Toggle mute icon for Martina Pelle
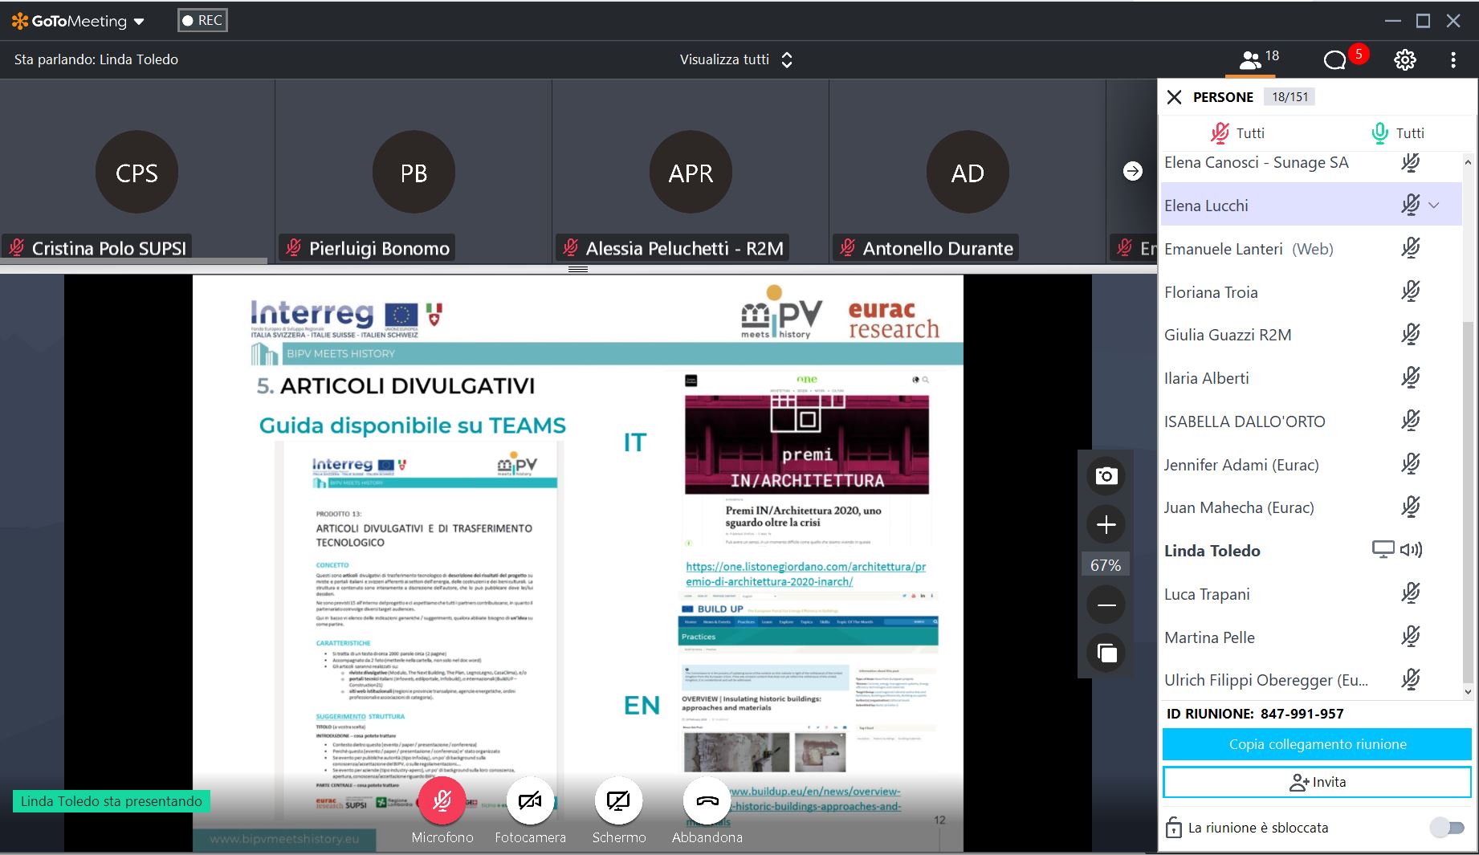The image size is (1479, 855). coord(1411,637)
